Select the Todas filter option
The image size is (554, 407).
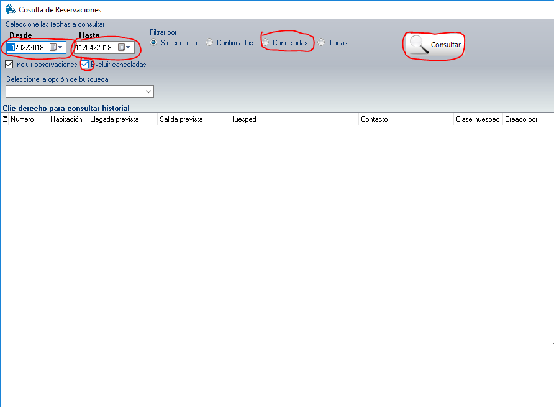coord(321,43)
